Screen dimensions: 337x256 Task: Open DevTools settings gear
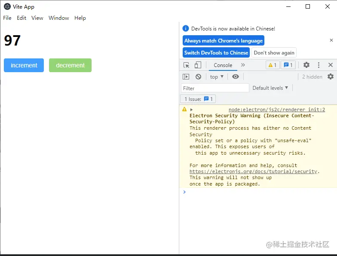306,65
